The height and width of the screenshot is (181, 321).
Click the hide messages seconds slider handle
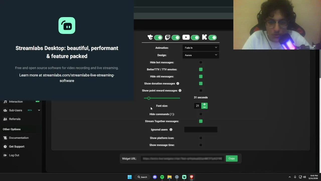[149, 98]
